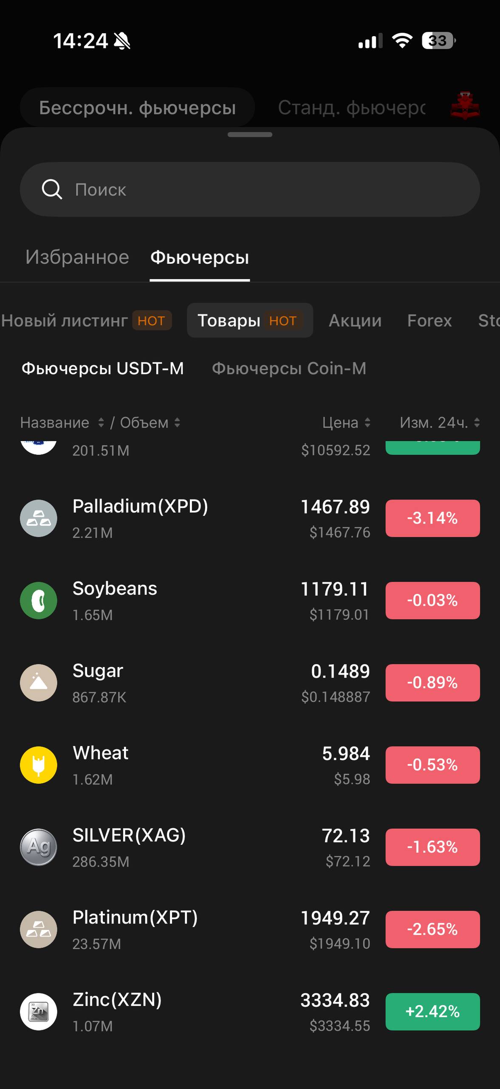Tap the SILVER(XAG) Ag coin icon
Screen dimensions: 500x1089
click(x=39, y=847)
